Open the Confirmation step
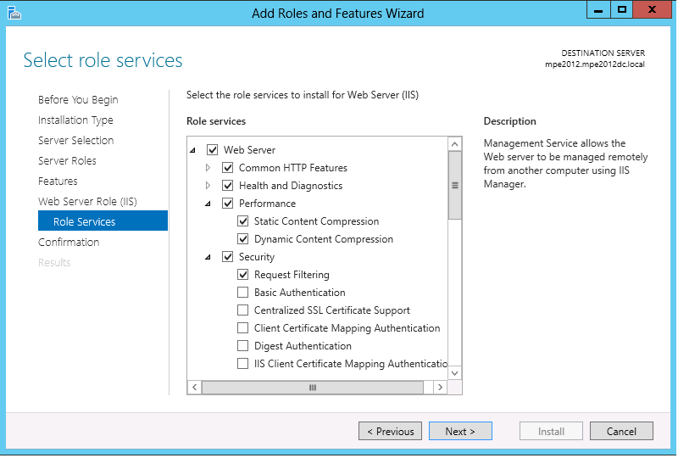The width and height of the screenshot is (678, 458). [69, 243]
